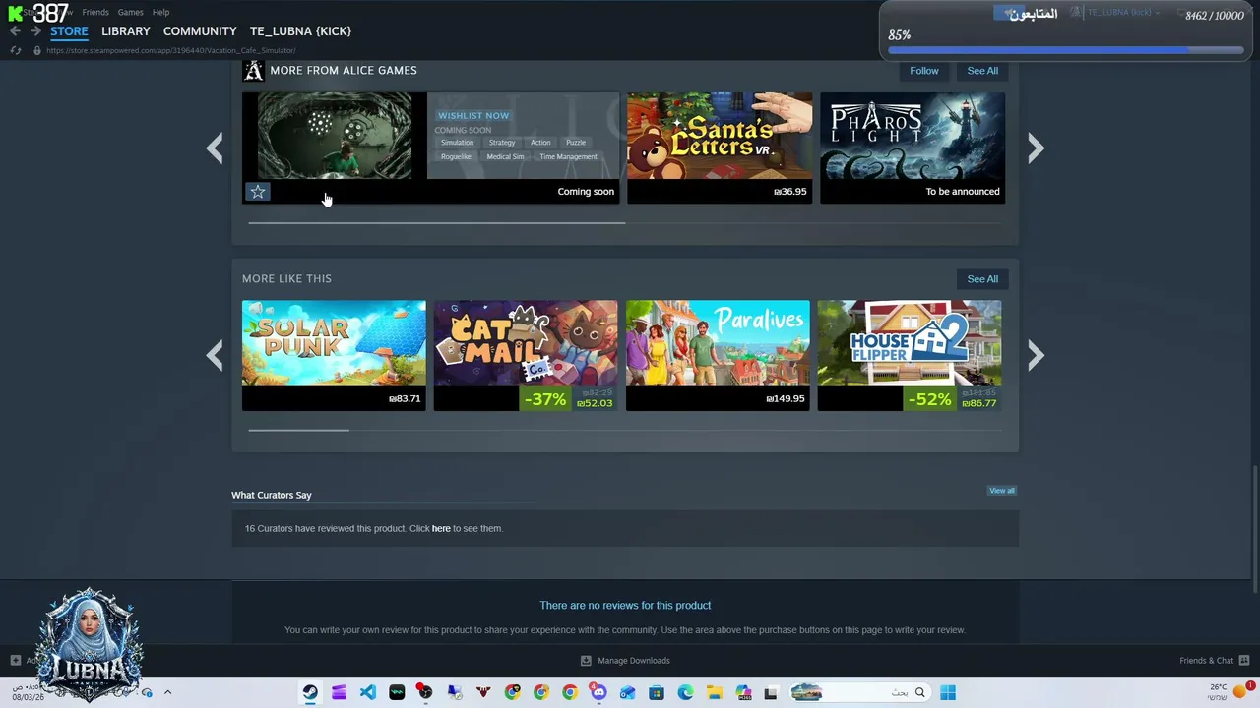Add the coming-soon game to wishlist via star
The image size is (1260, 708).
(x=257, y=192)
